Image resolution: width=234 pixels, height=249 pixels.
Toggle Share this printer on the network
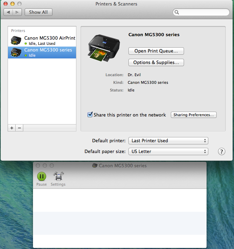pyautogui.click(x=90, y=114)
